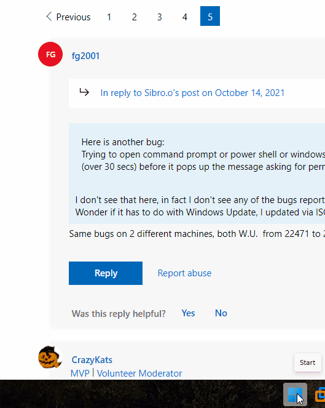Report abuse on this reply
Viewport: 325px width, 408px height.
coord(184,273)
